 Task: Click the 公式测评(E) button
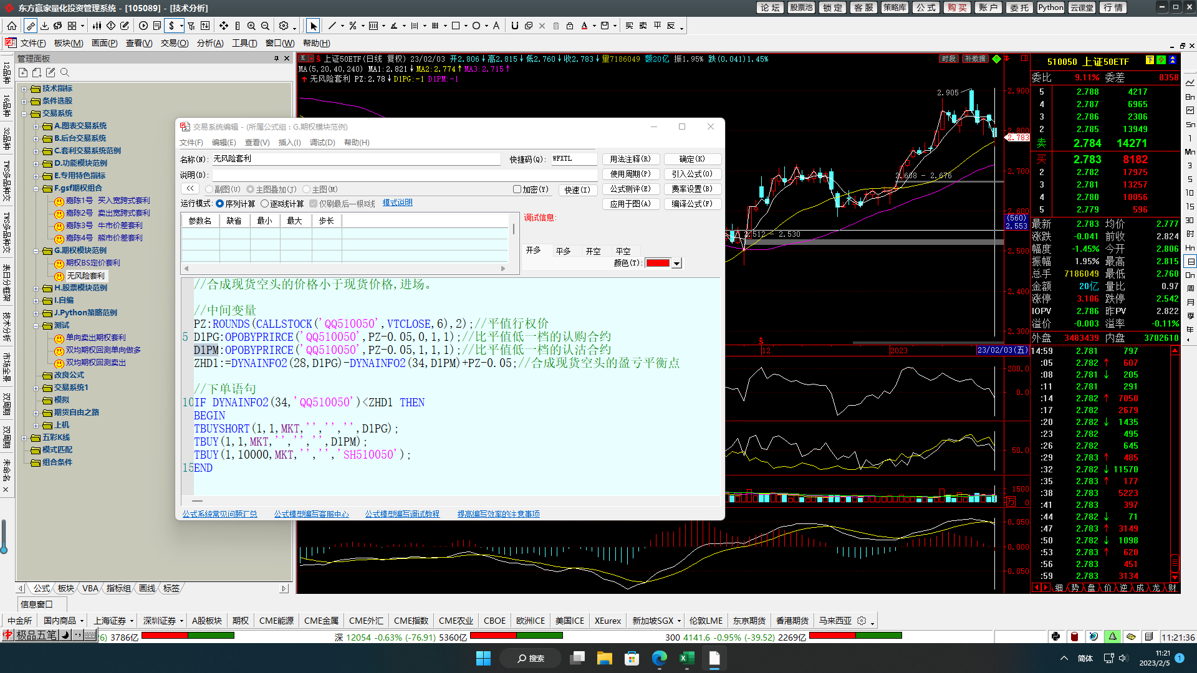click(x=630, y=189)
